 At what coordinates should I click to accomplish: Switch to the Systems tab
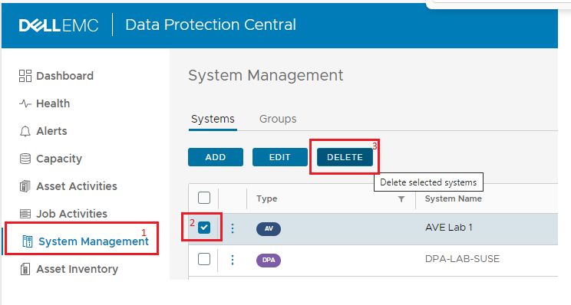point(213,119)
